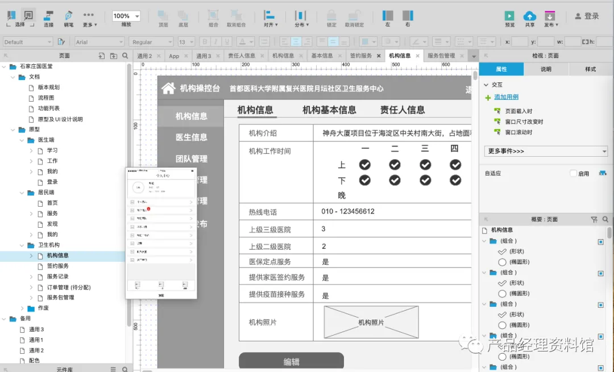Click the 添加用例 link

(x=506, y=97)
